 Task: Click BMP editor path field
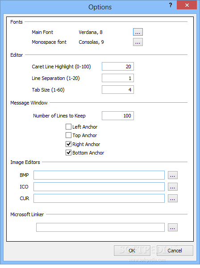(x=99, y=175)
